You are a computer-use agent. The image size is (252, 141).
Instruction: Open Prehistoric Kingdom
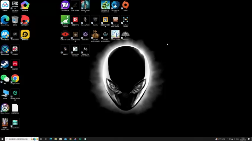click(65, 20)
